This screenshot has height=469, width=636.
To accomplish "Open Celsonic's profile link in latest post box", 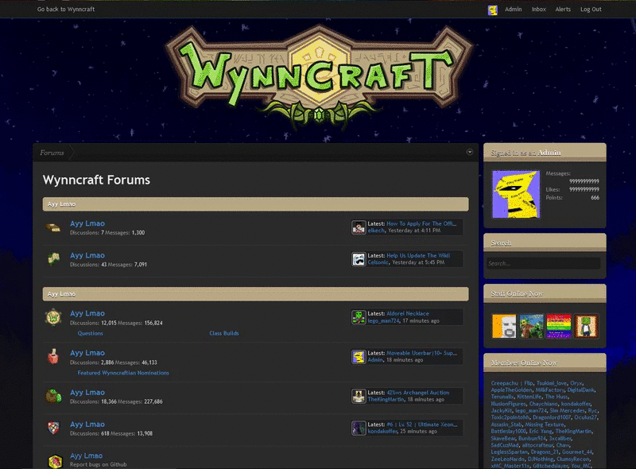I will 378,262.
